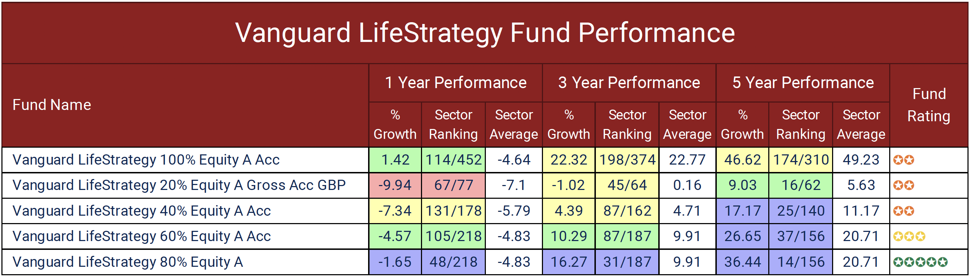971x277 pixels.
Task: Select the blue 14/156 sector ranking cell
Action: 801,262
